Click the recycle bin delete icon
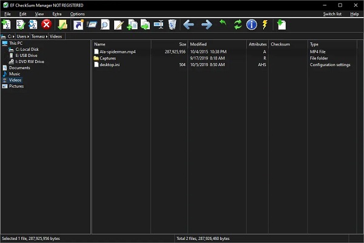Viewport: 364px width, 243px height. coord(172,25)
